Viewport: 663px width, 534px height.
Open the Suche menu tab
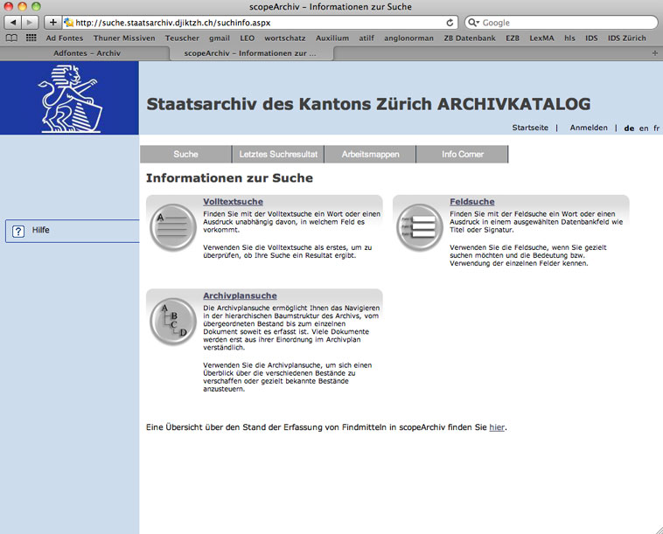(x=185, y=154)
